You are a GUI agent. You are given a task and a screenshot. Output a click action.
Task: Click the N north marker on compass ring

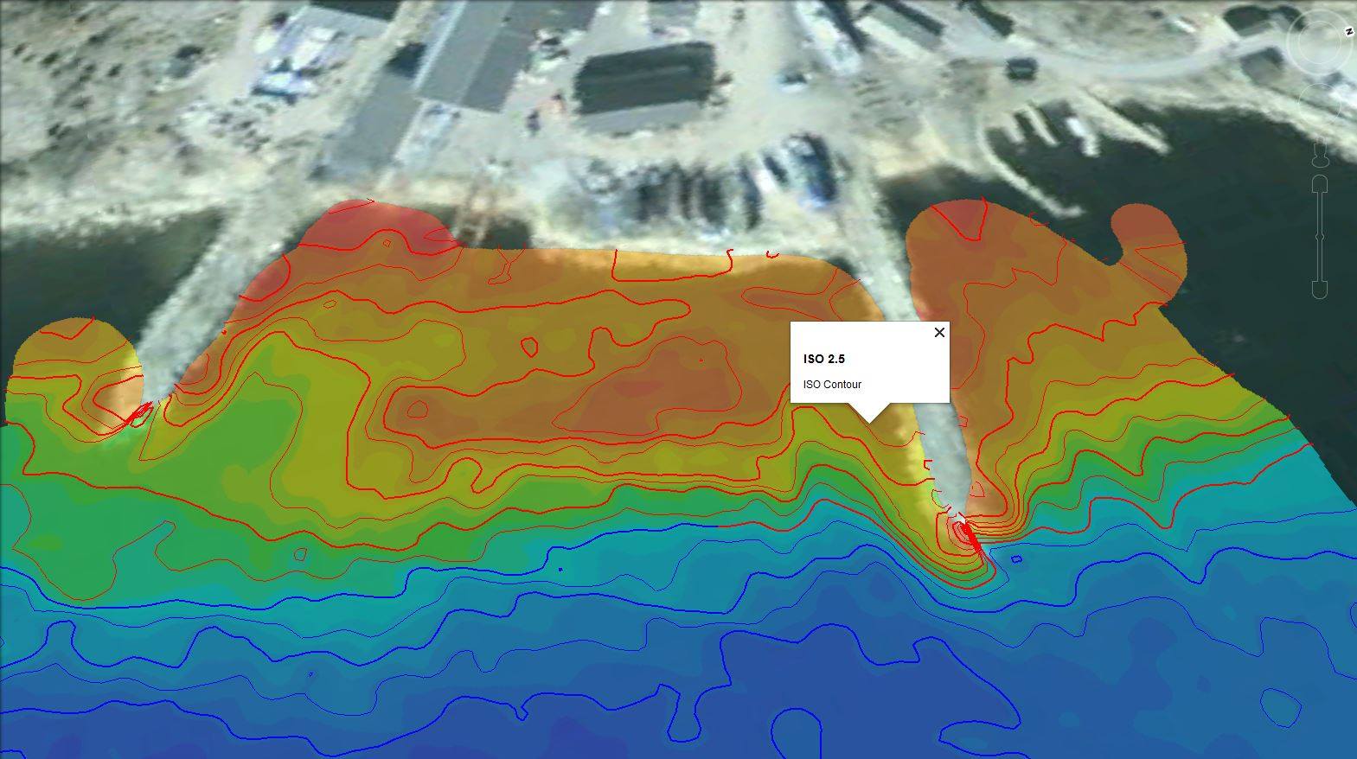click(1347, 31)
